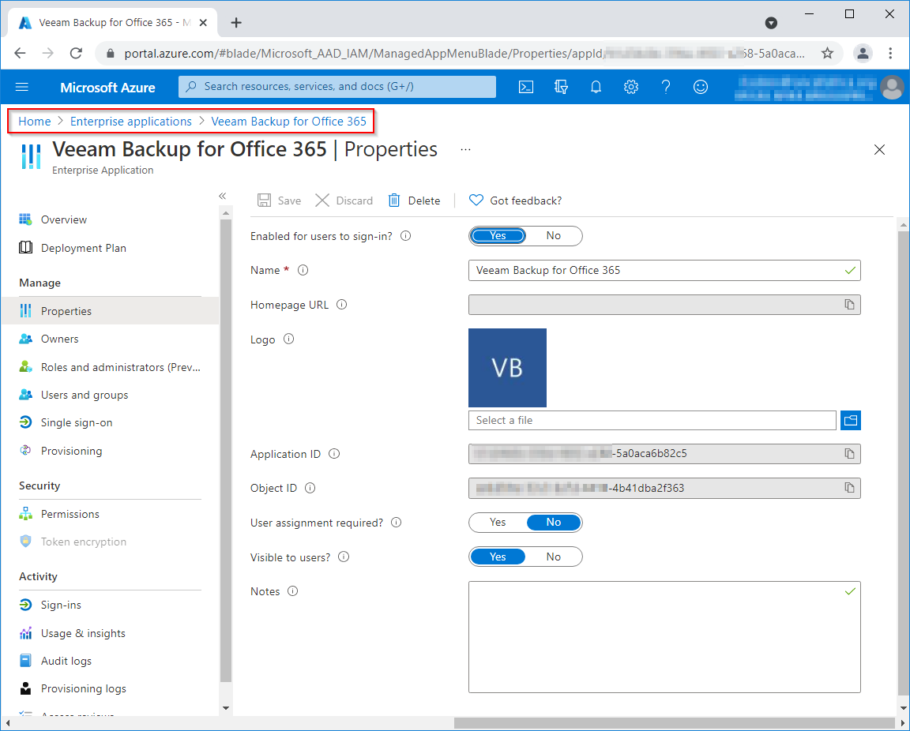910x731 pixels.
Task: Copy the Object ID to clipboard
Action: tap(849, 488)
